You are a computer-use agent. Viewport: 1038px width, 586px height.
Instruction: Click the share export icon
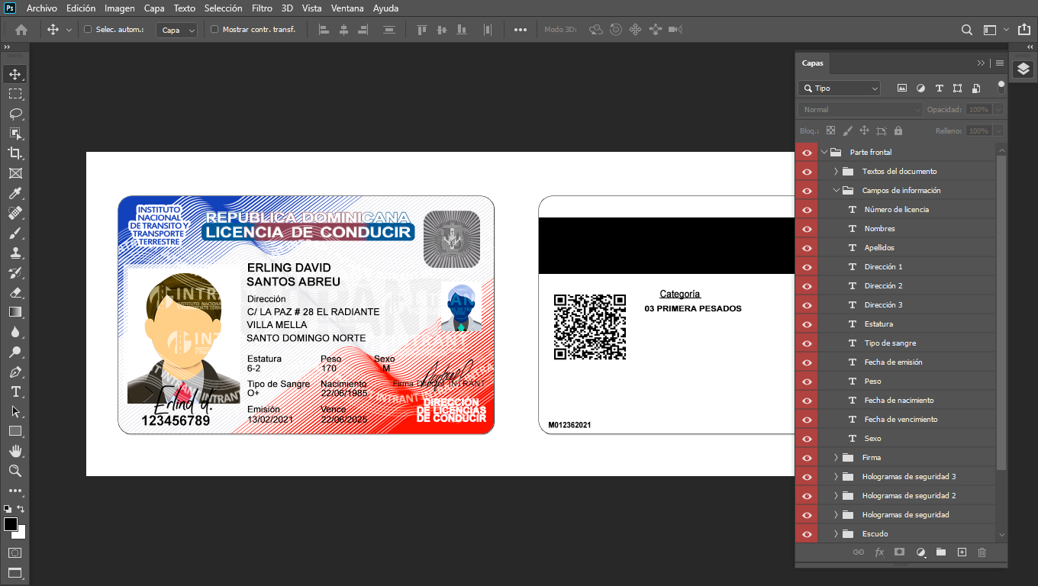click(x=1023, y=30)
